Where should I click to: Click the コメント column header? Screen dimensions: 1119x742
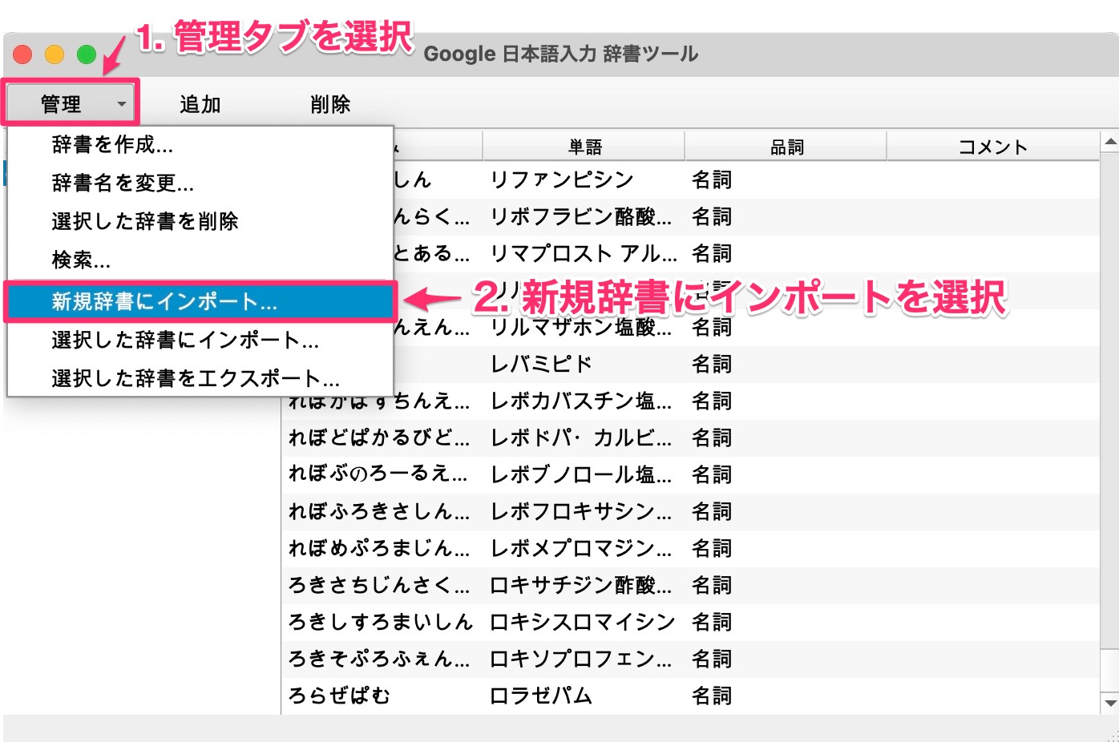[x=994, y=146]
